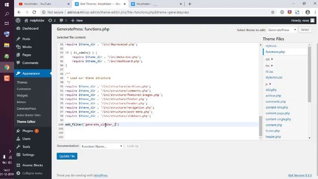The image size is (318, 179).
Task: Open the Theme Editor submenu link
Action: click(x=26, y=121)
